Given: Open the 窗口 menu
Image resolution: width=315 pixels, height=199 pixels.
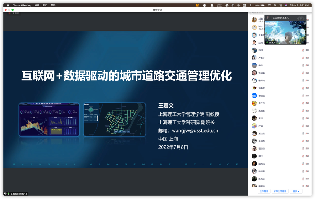Looking at the screenshot, I should click(45, 5).
